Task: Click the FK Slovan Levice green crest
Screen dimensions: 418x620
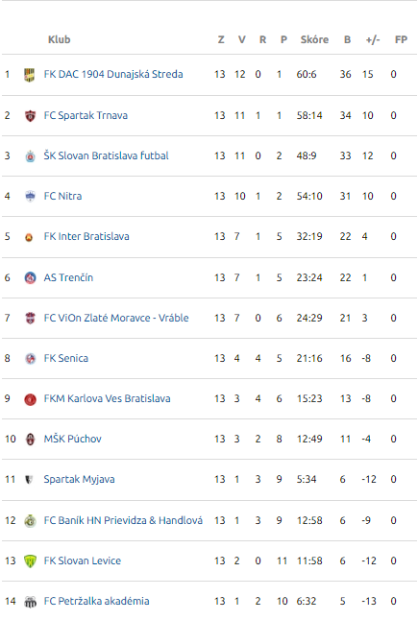Action: (x=30, y=561)
